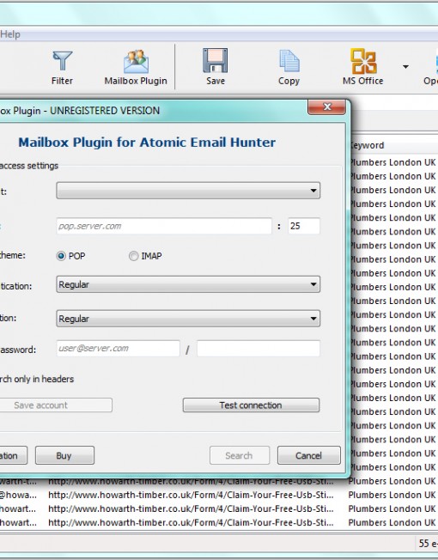The width and height of the screenshot is (438, 560).
Task: Open the Filter tool in the toolbar
Action: coord(62,68)
